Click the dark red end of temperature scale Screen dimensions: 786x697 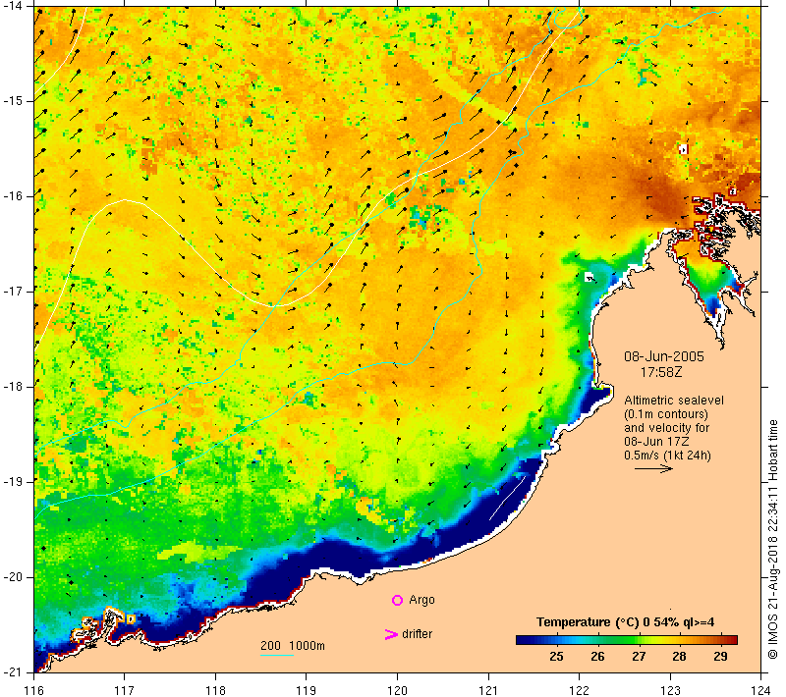pyautogui.click(x=732, y=640)
